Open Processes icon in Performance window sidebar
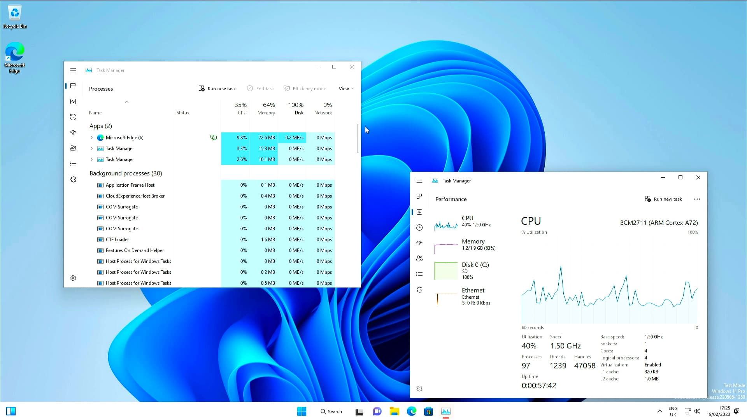Screen dimensions: 747x420 pos(419,196)
